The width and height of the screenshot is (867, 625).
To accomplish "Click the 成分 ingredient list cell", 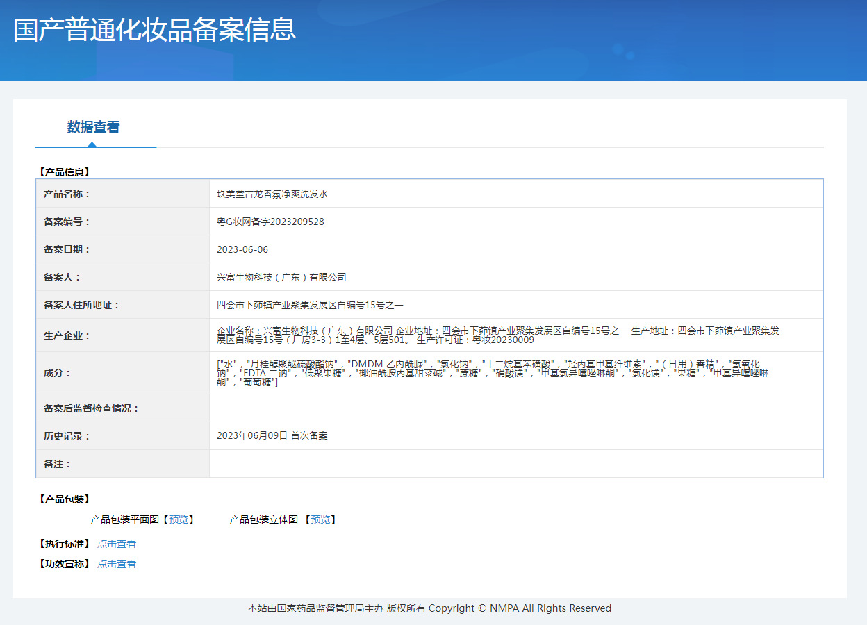I will tap(516, 373).
